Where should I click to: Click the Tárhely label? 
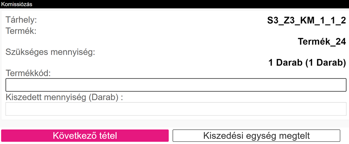point(21,20)
